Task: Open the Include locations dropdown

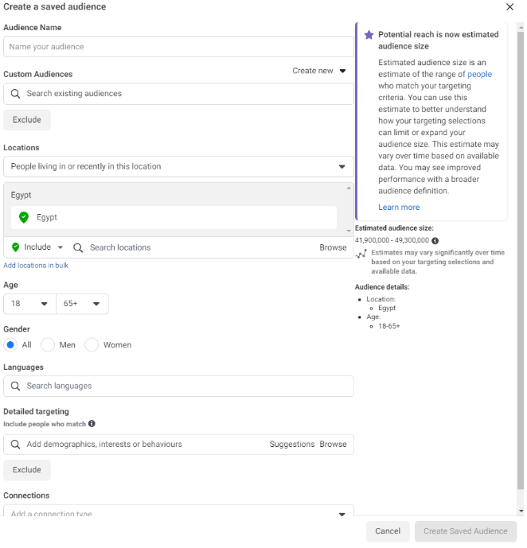Action: tap(37, 247)
